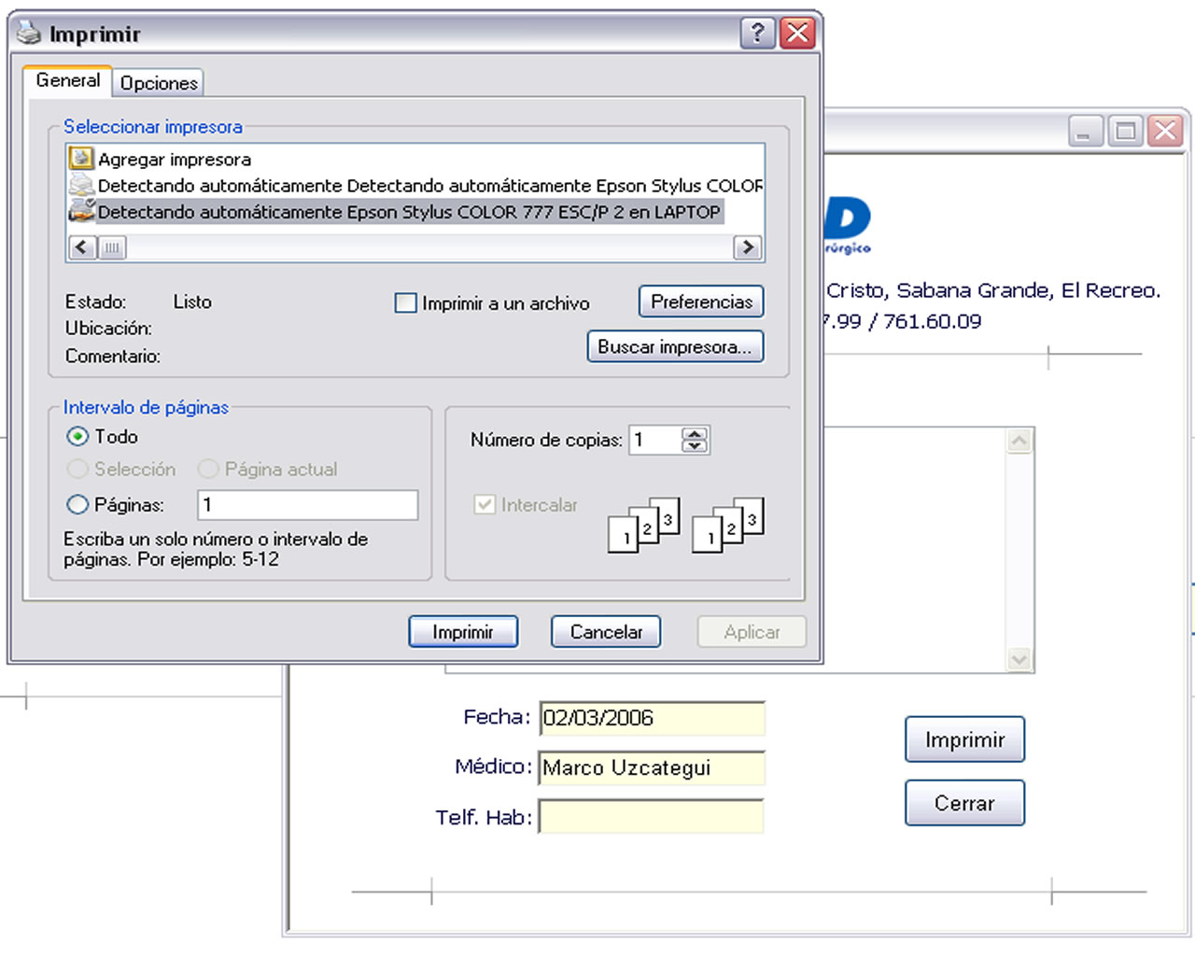Select the highlighted Epson Stylus COLOR 777 printer
1195x956 pixels.
408,212
